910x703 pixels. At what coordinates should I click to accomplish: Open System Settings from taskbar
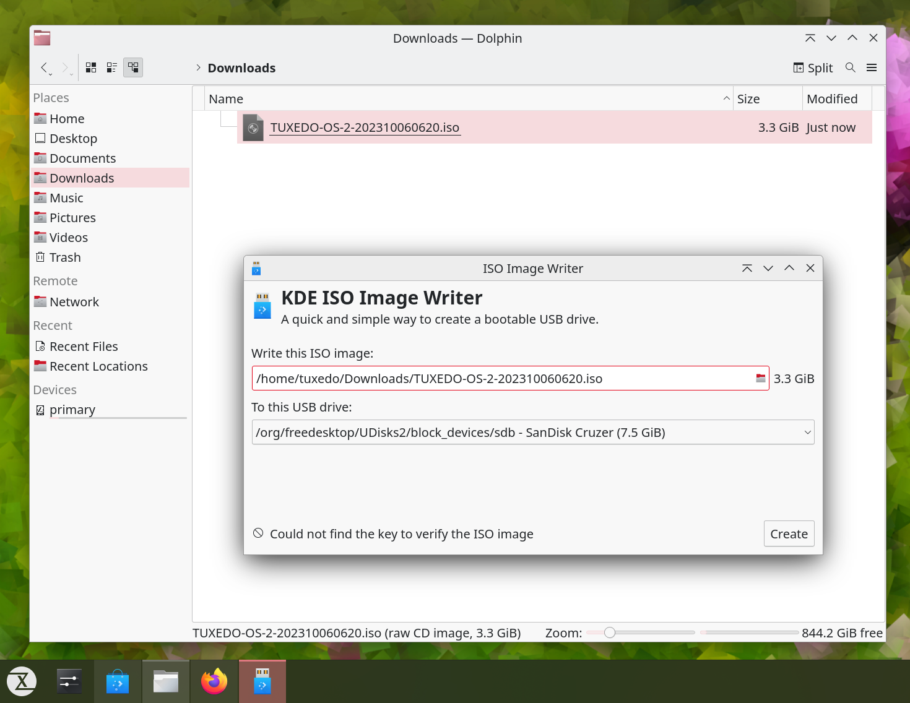[x=69, y=681]
